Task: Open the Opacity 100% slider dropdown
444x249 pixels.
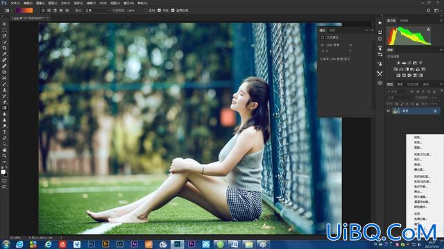Action: 138,10
